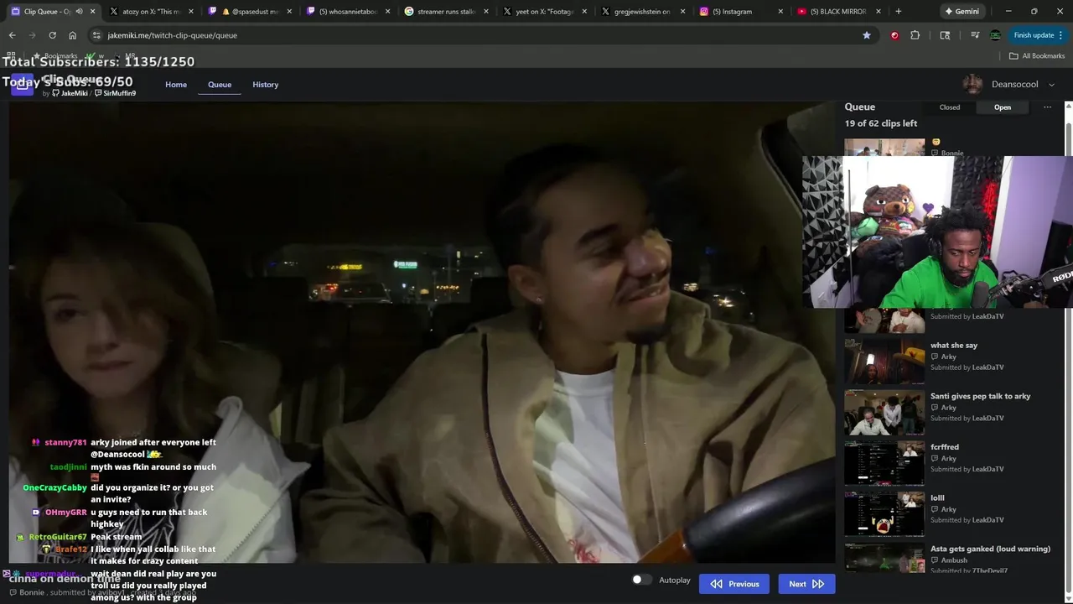Switch to the 'yeet on X' tab

click(x=543, y=12)
